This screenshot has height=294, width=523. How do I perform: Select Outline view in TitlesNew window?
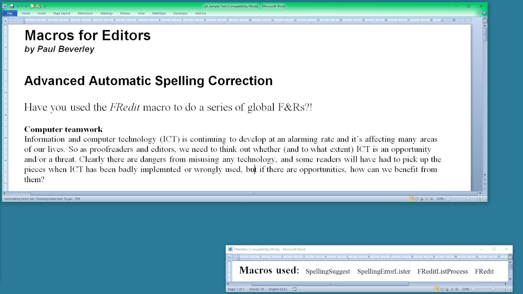[x=452, y=289]
